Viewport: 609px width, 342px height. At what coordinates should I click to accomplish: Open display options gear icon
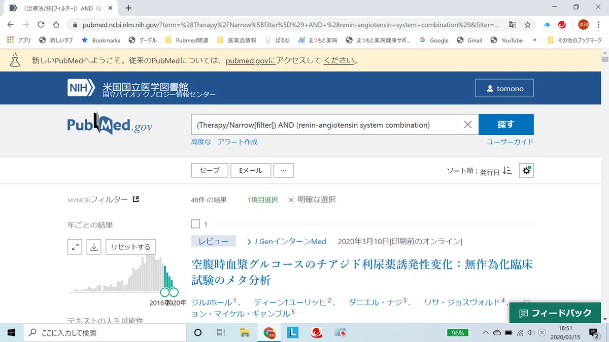(526, 171)
